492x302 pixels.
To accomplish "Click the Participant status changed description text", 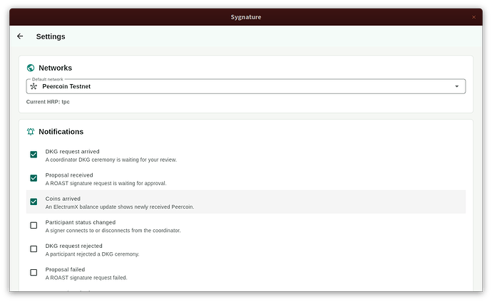I will (113, 231).
